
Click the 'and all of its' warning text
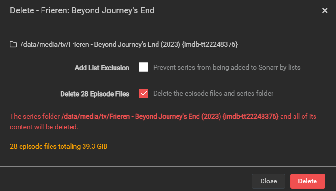tap(298, 116)
